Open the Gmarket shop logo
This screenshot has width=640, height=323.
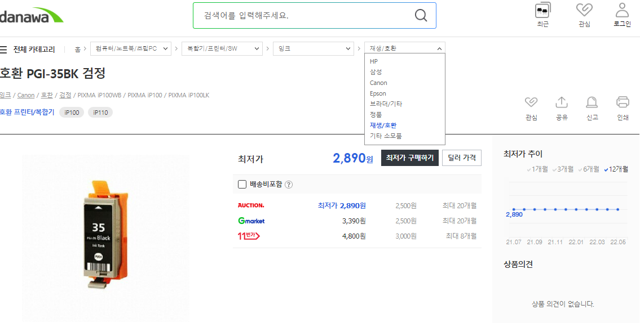click(251, 221)
